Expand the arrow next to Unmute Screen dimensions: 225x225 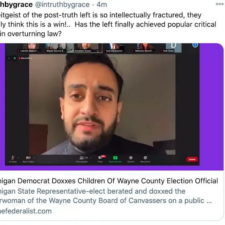point(18,158)
